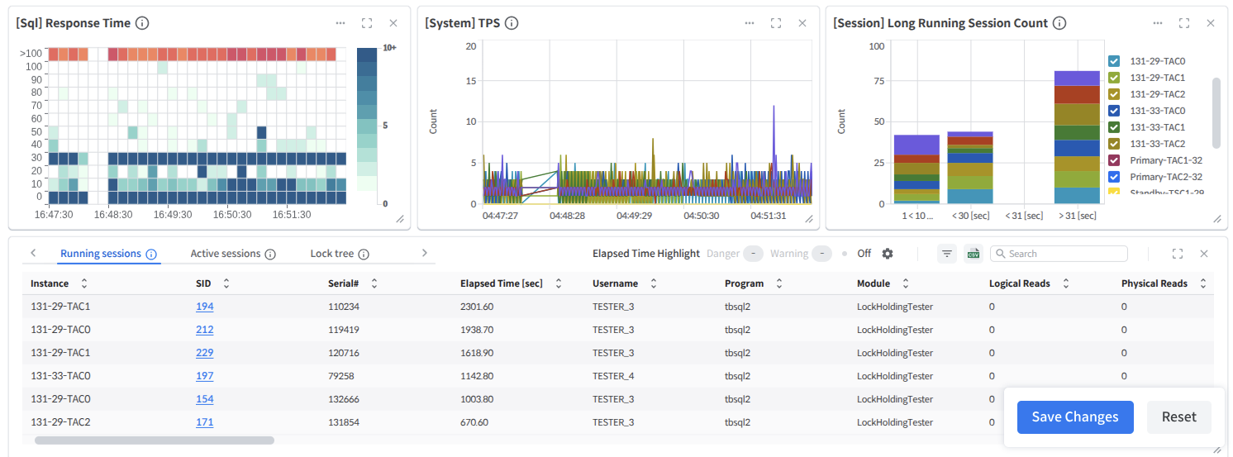Open more options menu on System TPS widget
Viewport: 1233px width, 457px height.
(x=749, y=23)
